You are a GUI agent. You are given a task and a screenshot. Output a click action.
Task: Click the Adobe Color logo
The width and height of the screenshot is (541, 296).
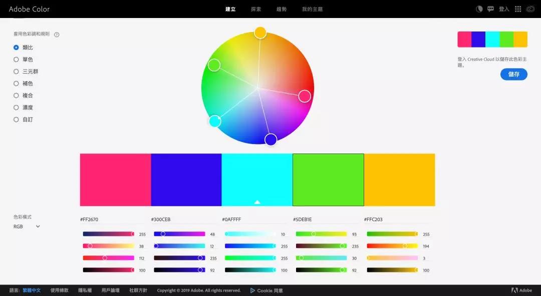30,9
